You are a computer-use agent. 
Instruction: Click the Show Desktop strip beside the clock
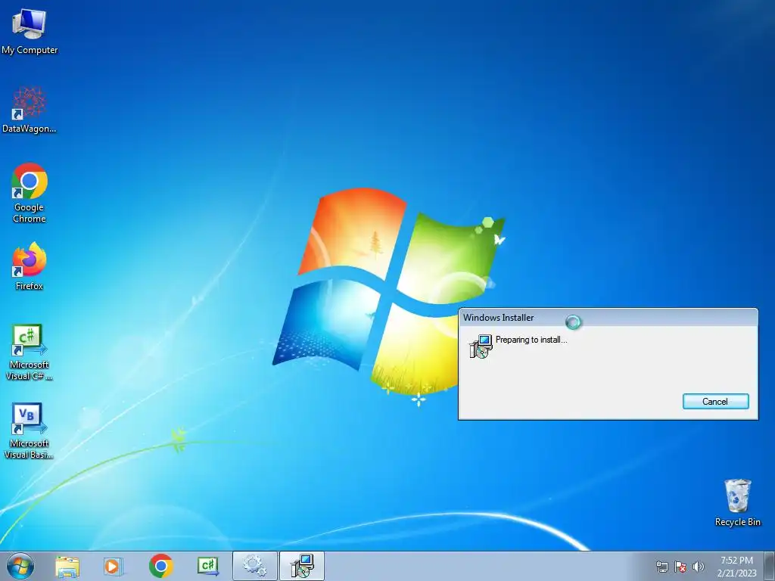770,566
